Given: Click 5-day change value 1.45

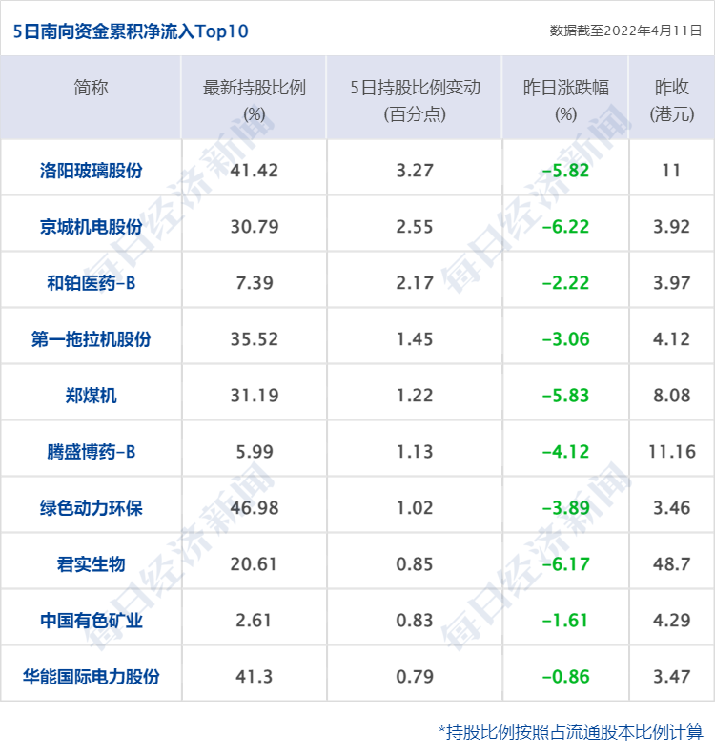Looking at the screenshot, I should pos(415,339).
